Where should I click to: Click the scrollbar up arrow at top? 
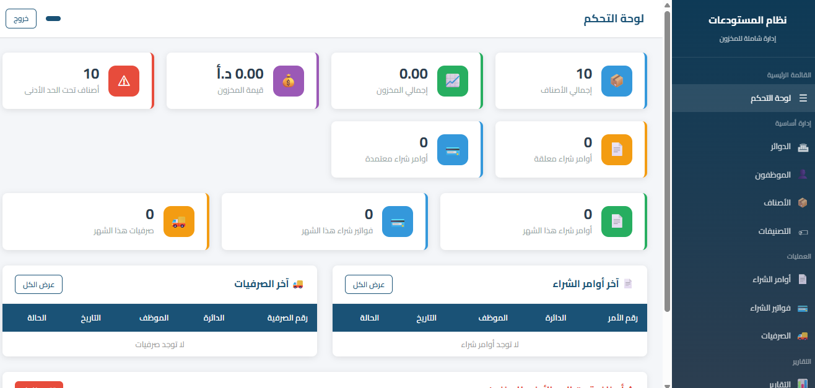click(x=667, y=4)
